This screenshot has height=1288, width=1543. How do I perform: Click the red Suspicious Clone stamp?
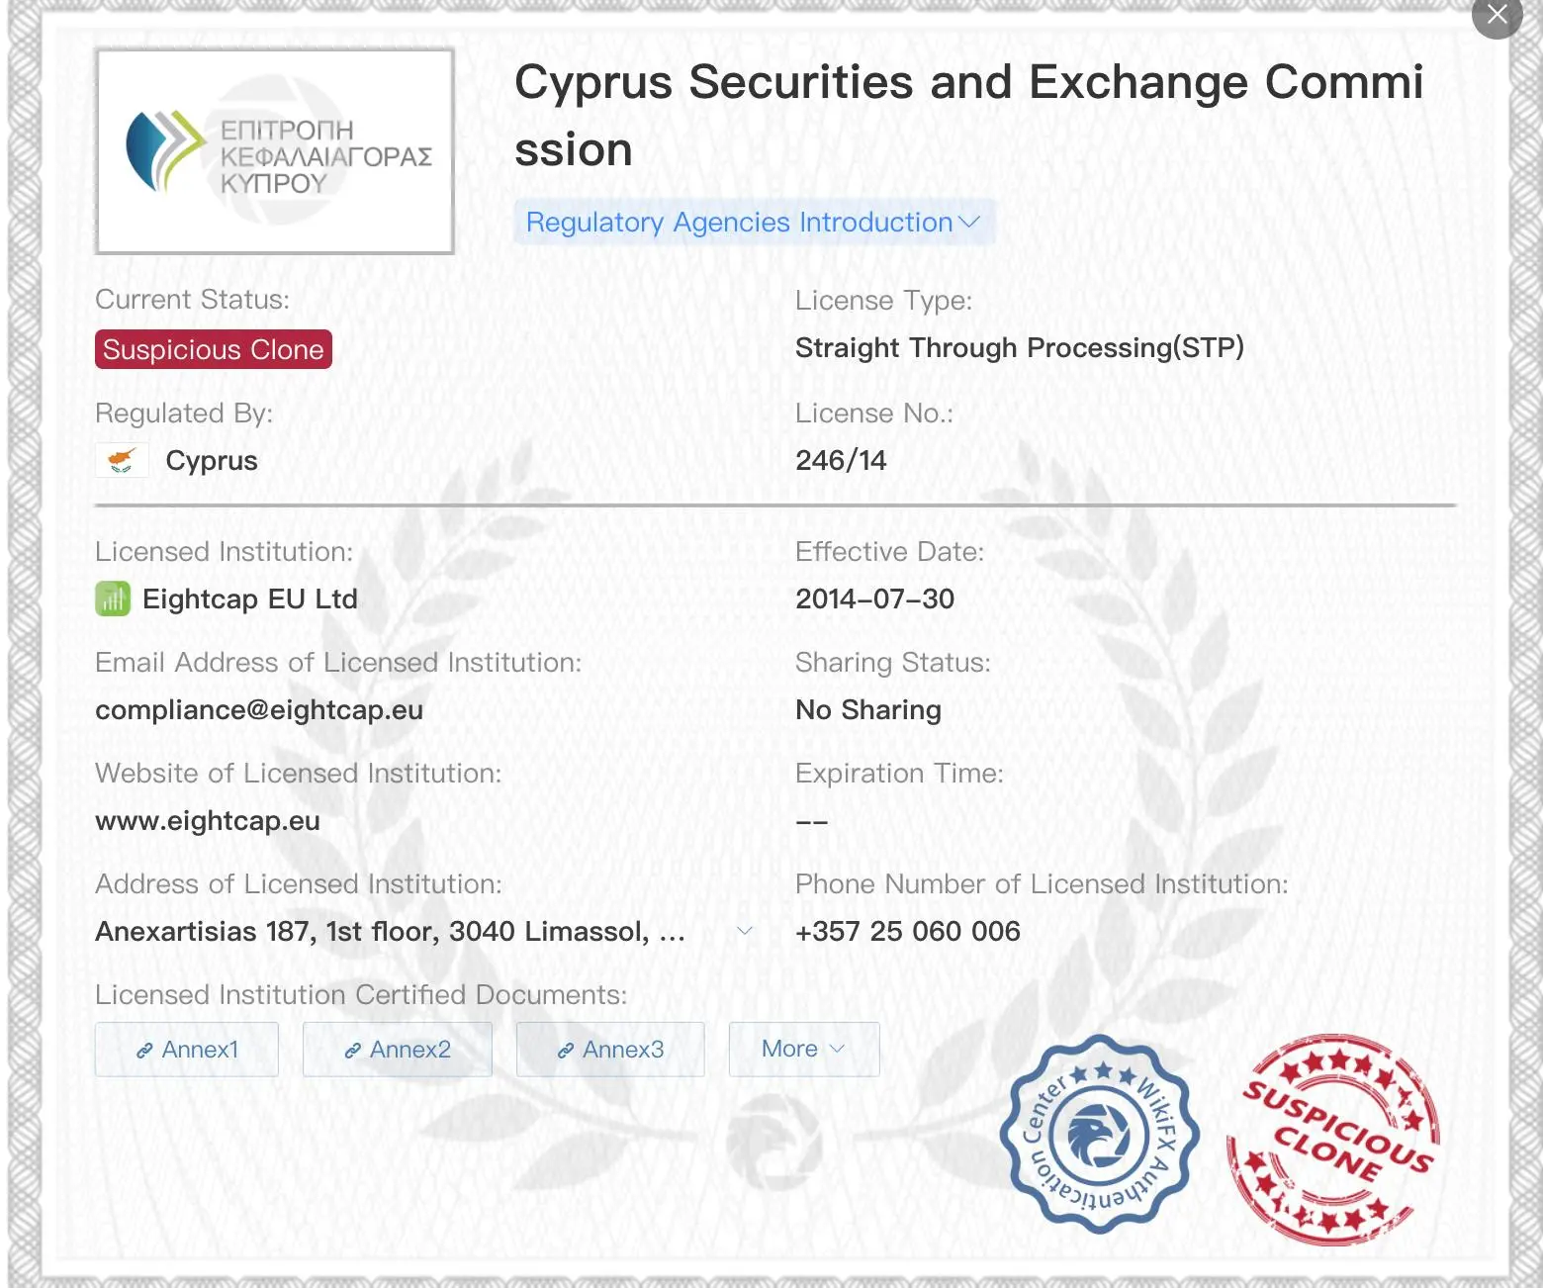(1333, 1140)
